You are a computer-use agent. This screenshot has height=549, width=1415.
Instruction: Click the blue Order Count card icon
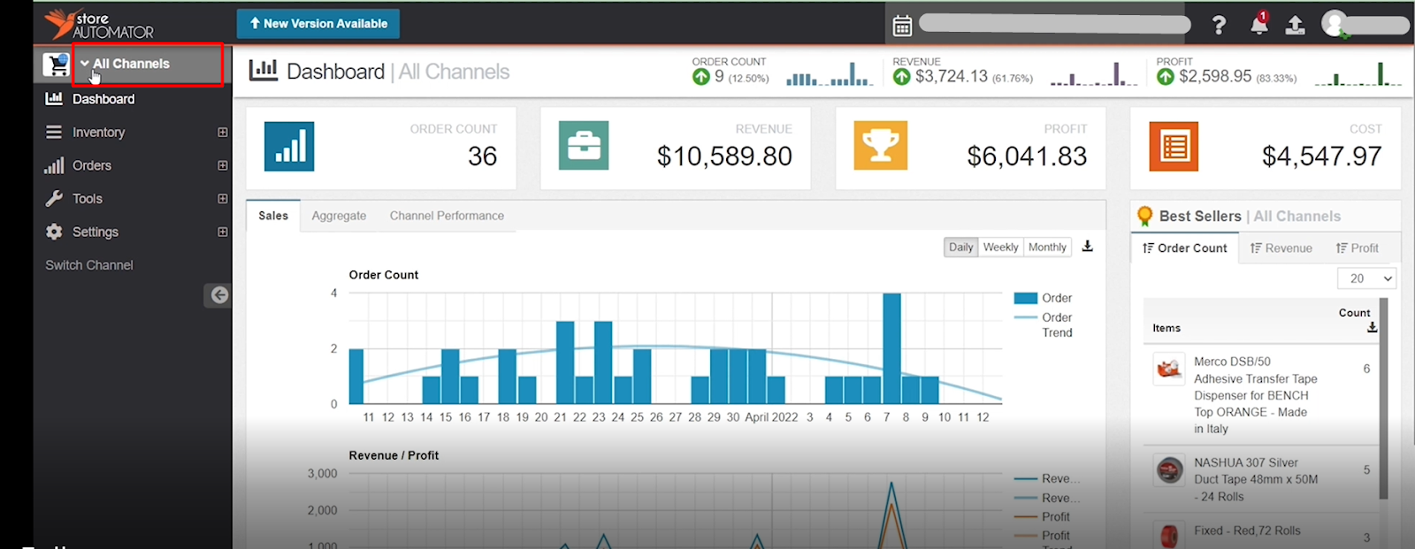tap(289, 146)
